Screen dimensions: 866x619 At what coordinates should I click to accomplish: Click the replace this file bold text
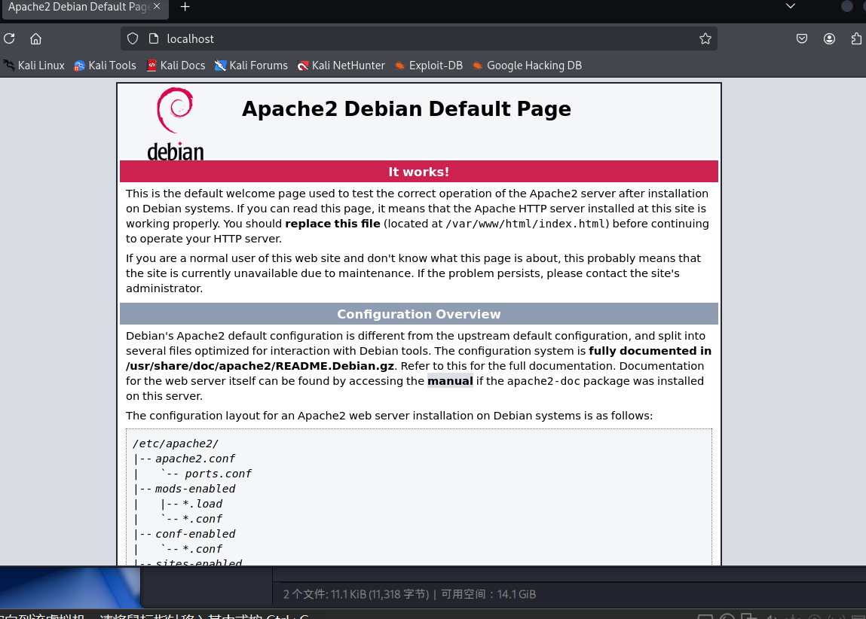pyautogui.click(x=332, y=224)
